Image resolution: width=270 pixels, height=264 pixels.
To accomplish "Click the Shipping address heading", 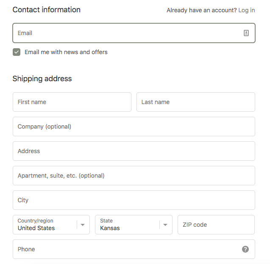I will click(42, 79).
